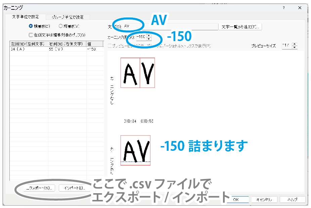Click 文字一覧から追加 button
The image size is (311, 208).
pos(240,27)
